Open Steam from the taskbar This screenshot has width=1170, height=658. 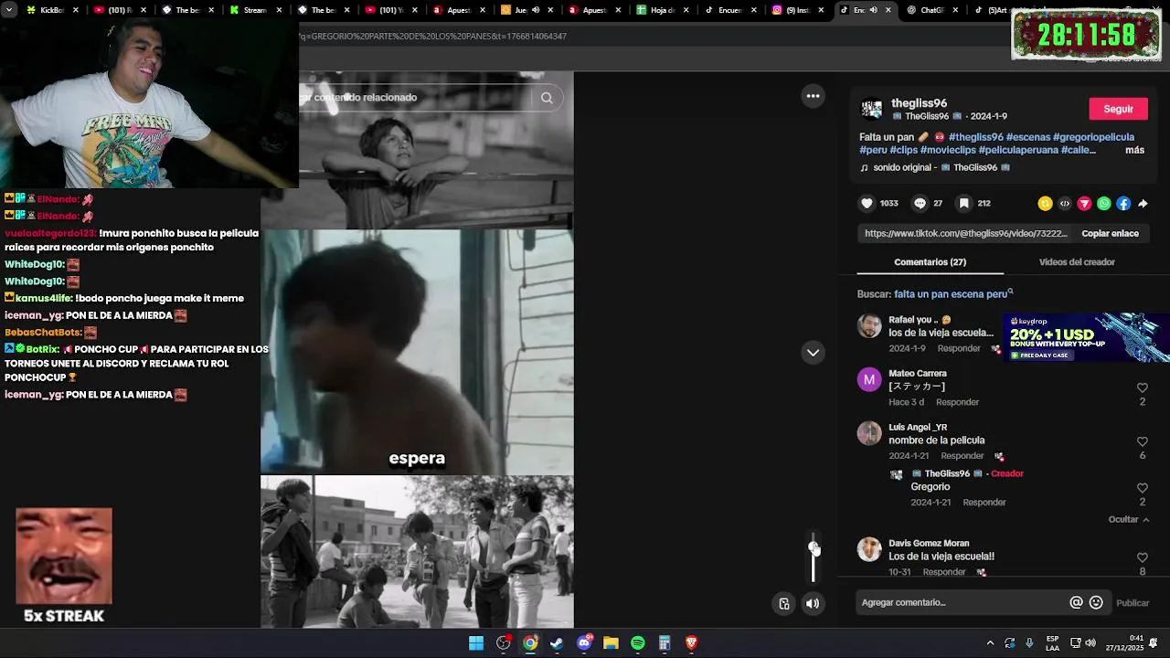[x=557, y=643]
